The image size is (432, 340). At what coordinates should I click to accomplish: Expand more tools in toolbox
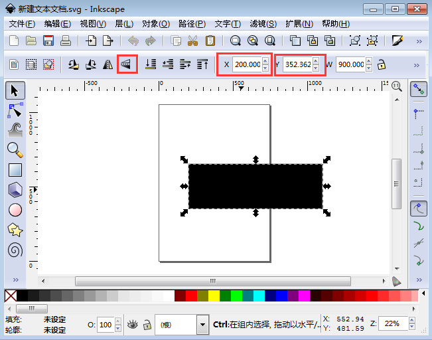click(x=16, y=280)
